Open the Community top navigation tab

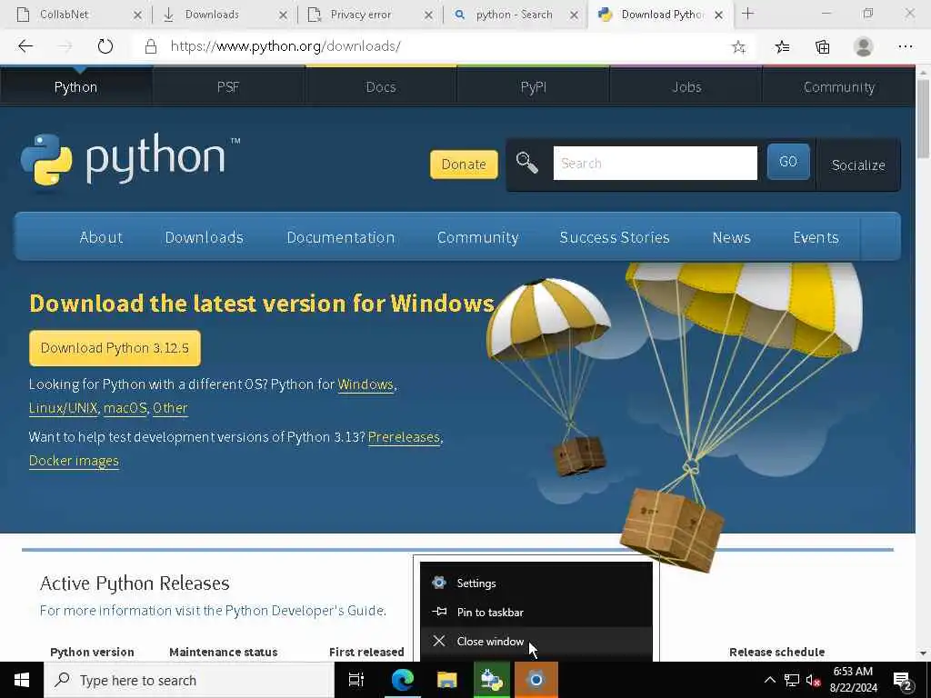click(x=838, y=86)
